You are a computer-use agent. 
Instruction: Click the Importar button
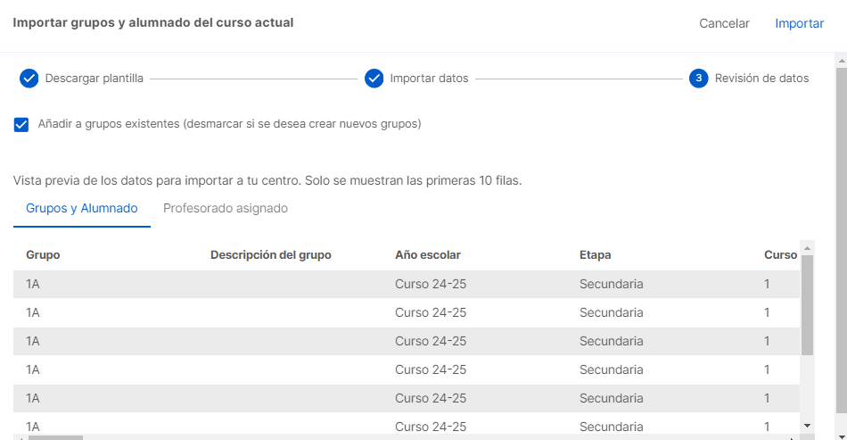799,23
